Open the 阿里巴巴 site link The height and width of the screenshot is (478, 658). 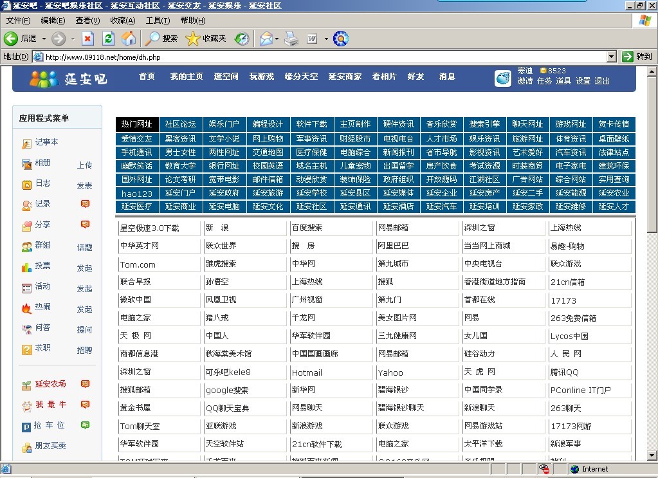(x=393, y=246)
